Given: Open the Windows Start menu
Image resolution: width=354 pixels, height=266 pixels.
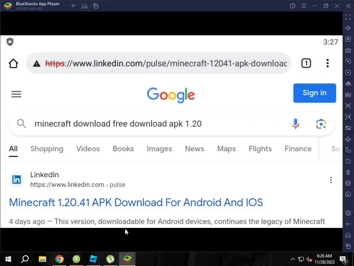Looking at the screenshot, I should [x=8, y=259].
